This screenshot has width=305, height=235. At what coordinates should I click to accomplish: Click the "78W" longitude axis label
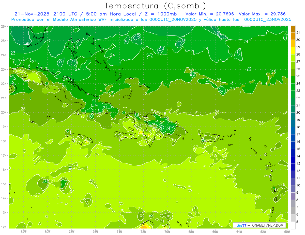(71, 231)
